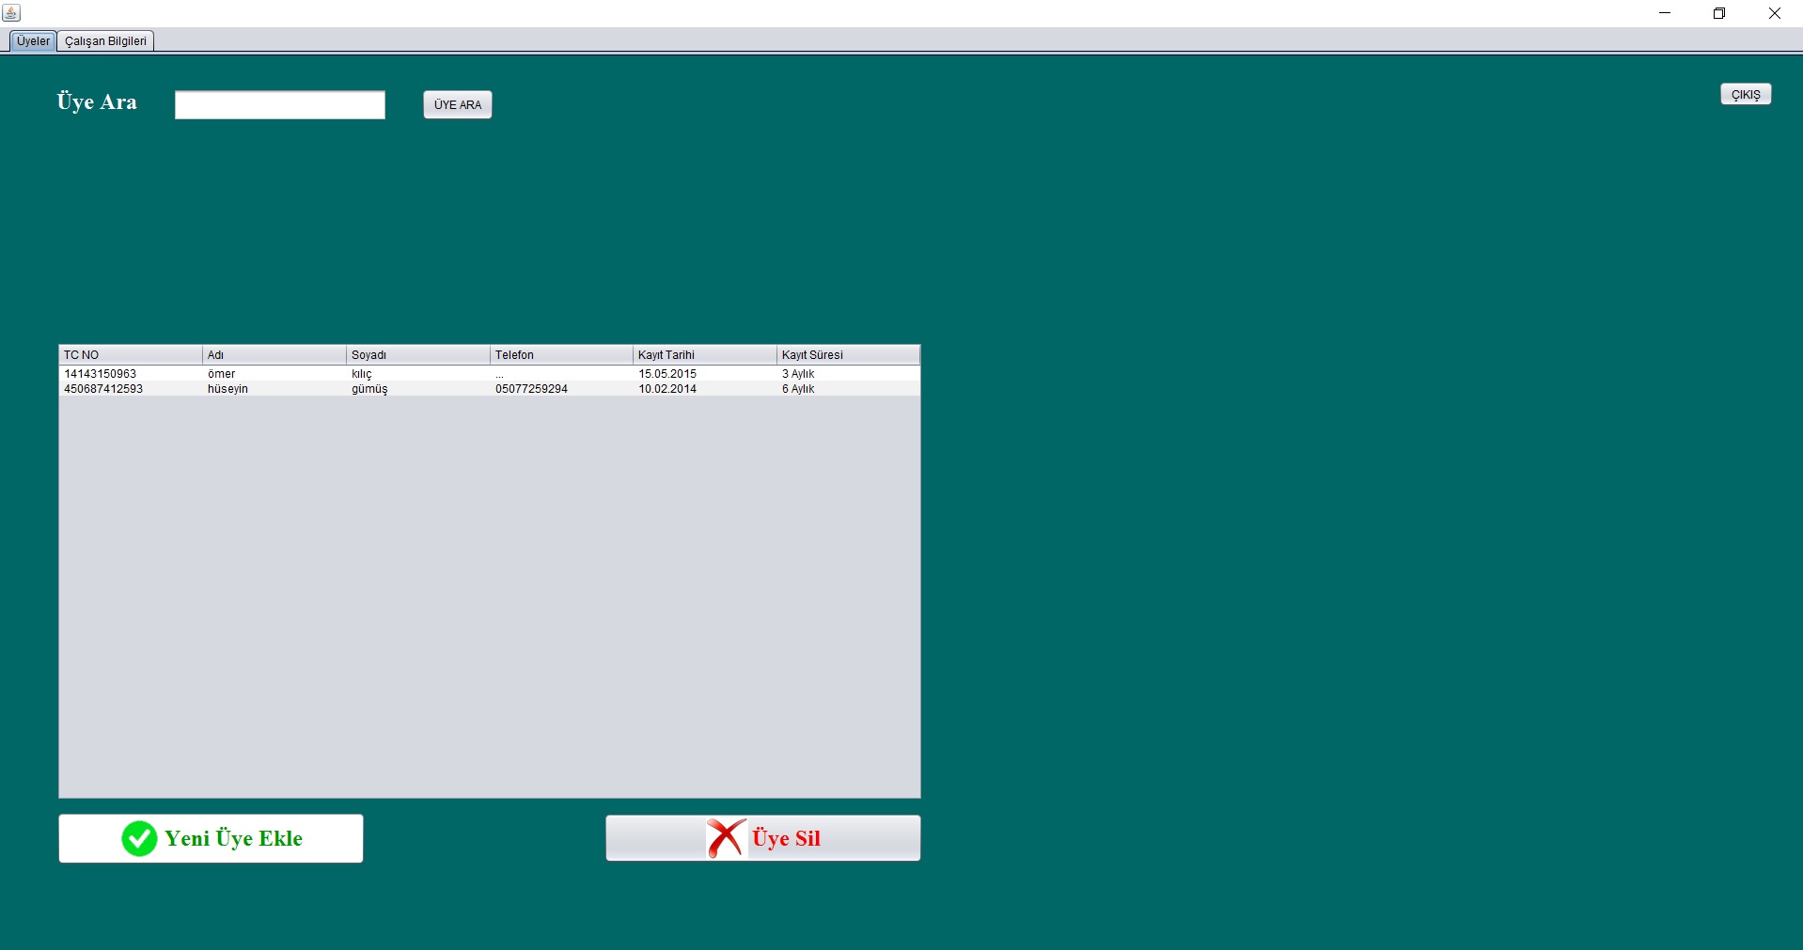Click the red X delete icon
The width and height of the screenshot is (1803, 950).
(726, 838)
